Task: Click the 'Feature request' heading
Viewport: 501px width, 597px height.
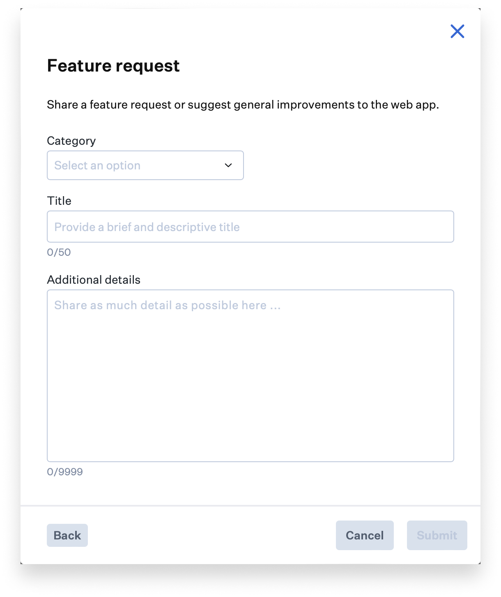Action: [113, 66]
